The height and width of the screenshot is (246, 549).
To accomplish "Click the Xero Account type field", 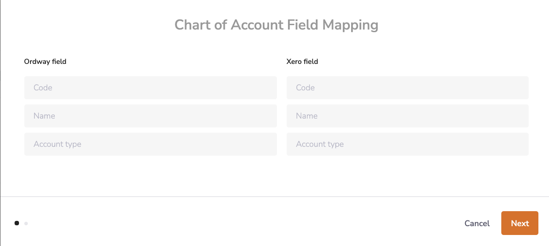I will [x=407, y=144].
